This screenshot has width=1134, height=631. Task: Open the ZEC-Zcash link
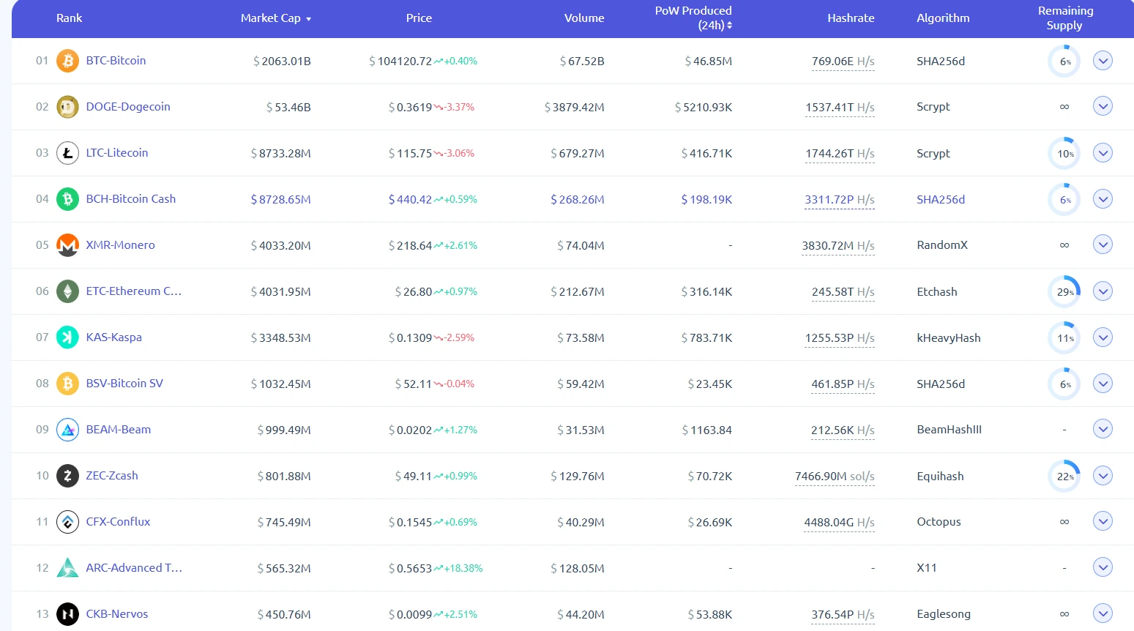tap(112, 476)
